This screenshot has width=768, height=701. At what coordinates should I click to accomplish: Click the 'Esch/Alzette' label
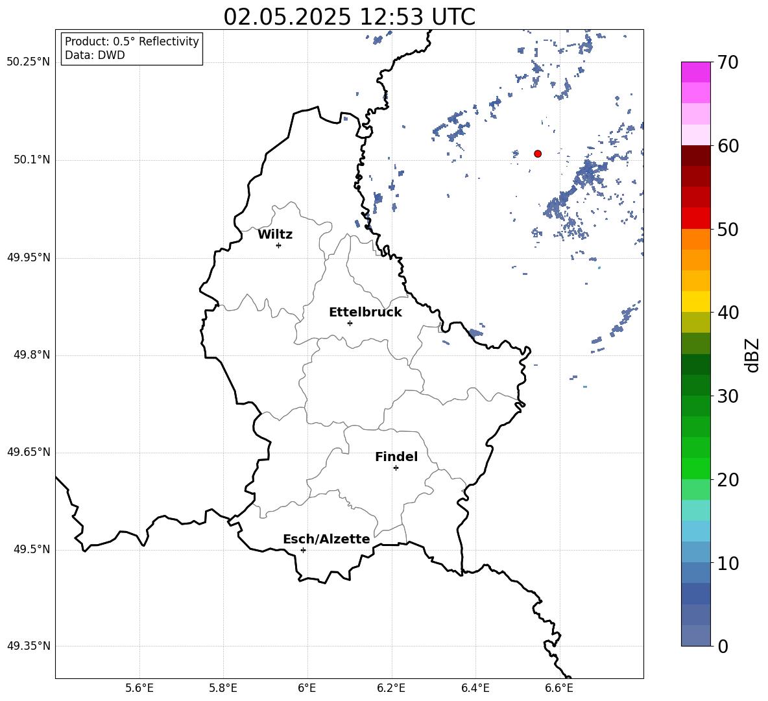326,539
